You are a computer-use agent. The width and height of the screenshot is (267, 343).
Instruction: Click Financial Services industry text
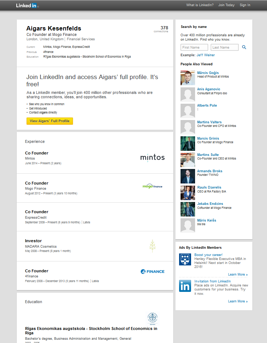(x=81, y=39)
